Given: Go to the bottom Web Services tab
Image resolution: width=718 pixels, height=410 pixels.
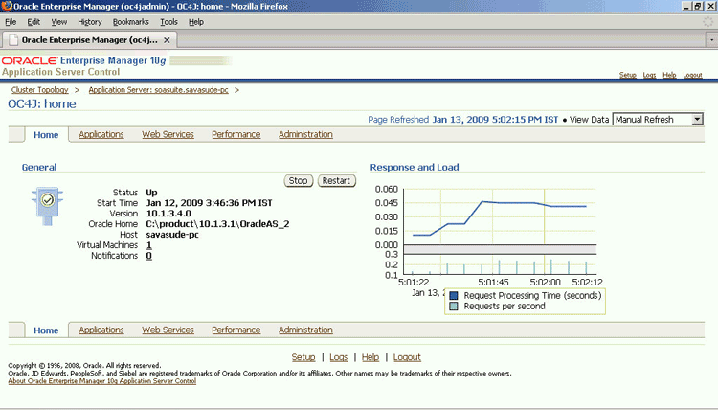Looking at the screenshot, I should click(x=168, y=330).
